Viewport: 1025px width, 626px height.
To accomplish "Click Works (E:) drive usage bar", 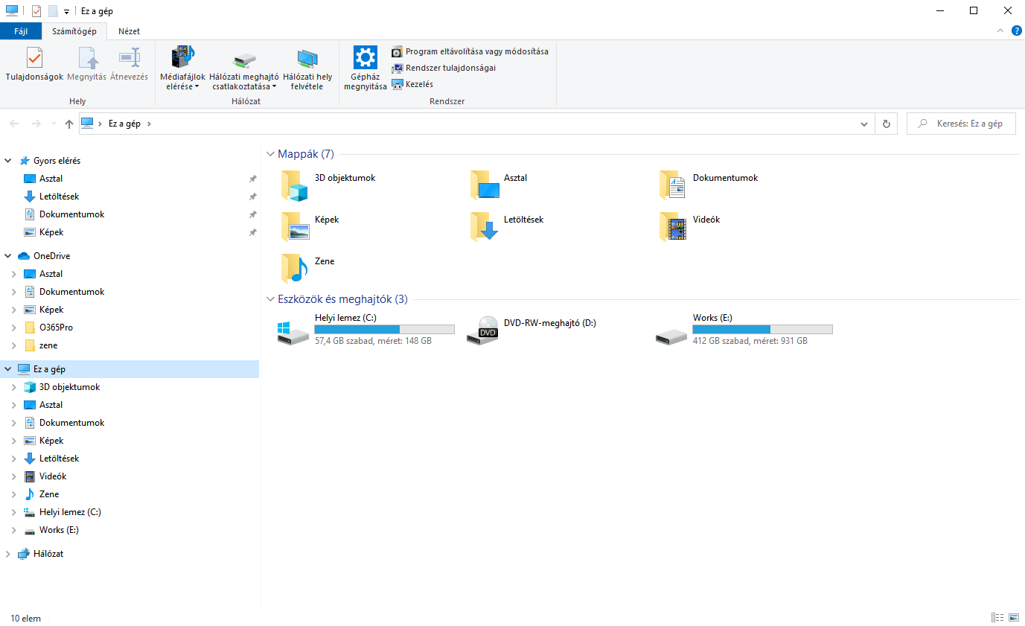I will tap(762, 329).
